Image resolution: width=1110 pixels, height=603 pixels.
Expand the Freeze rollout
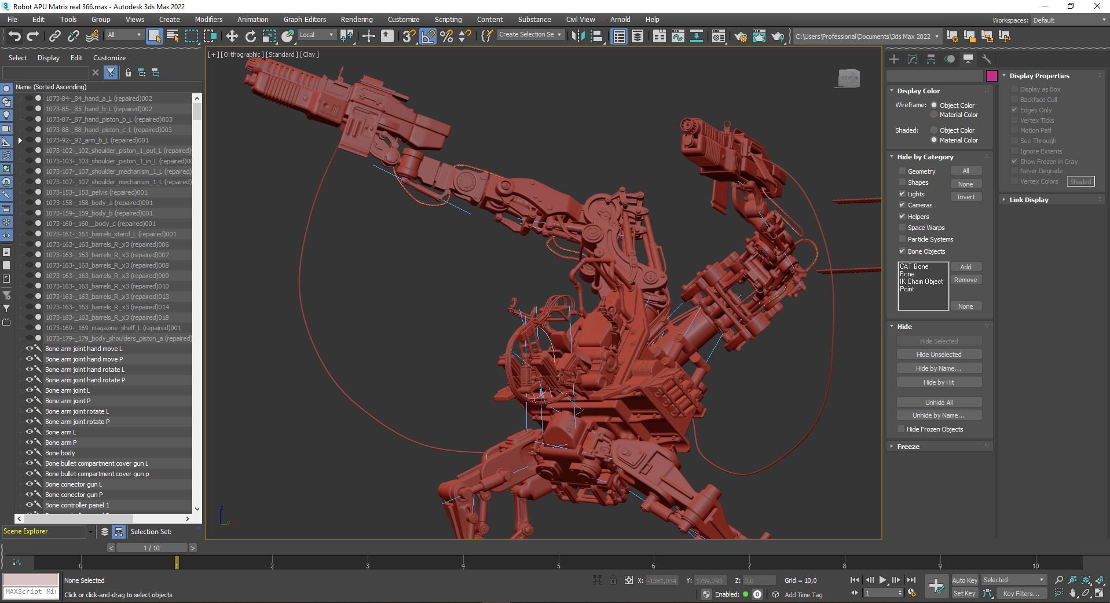908,447
